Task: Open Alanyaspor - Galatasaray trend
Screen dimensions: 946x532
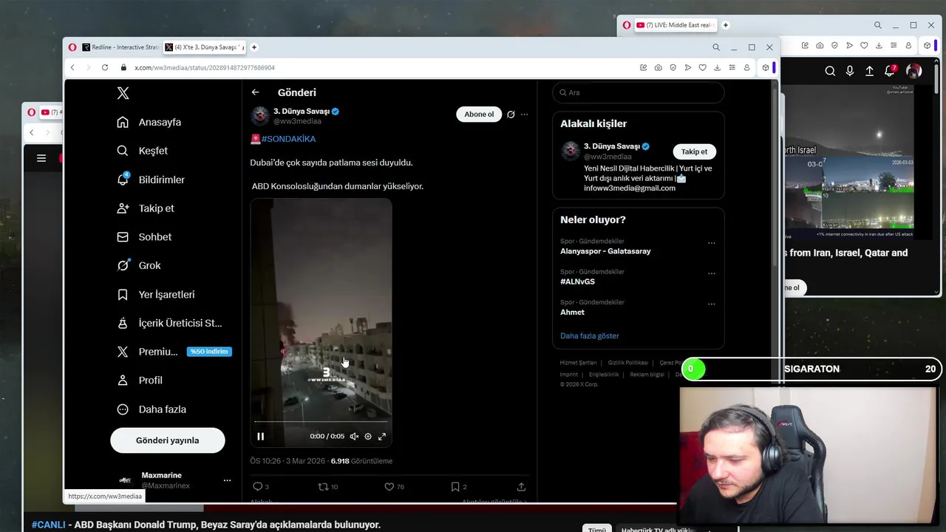Action: pos(605,251)
